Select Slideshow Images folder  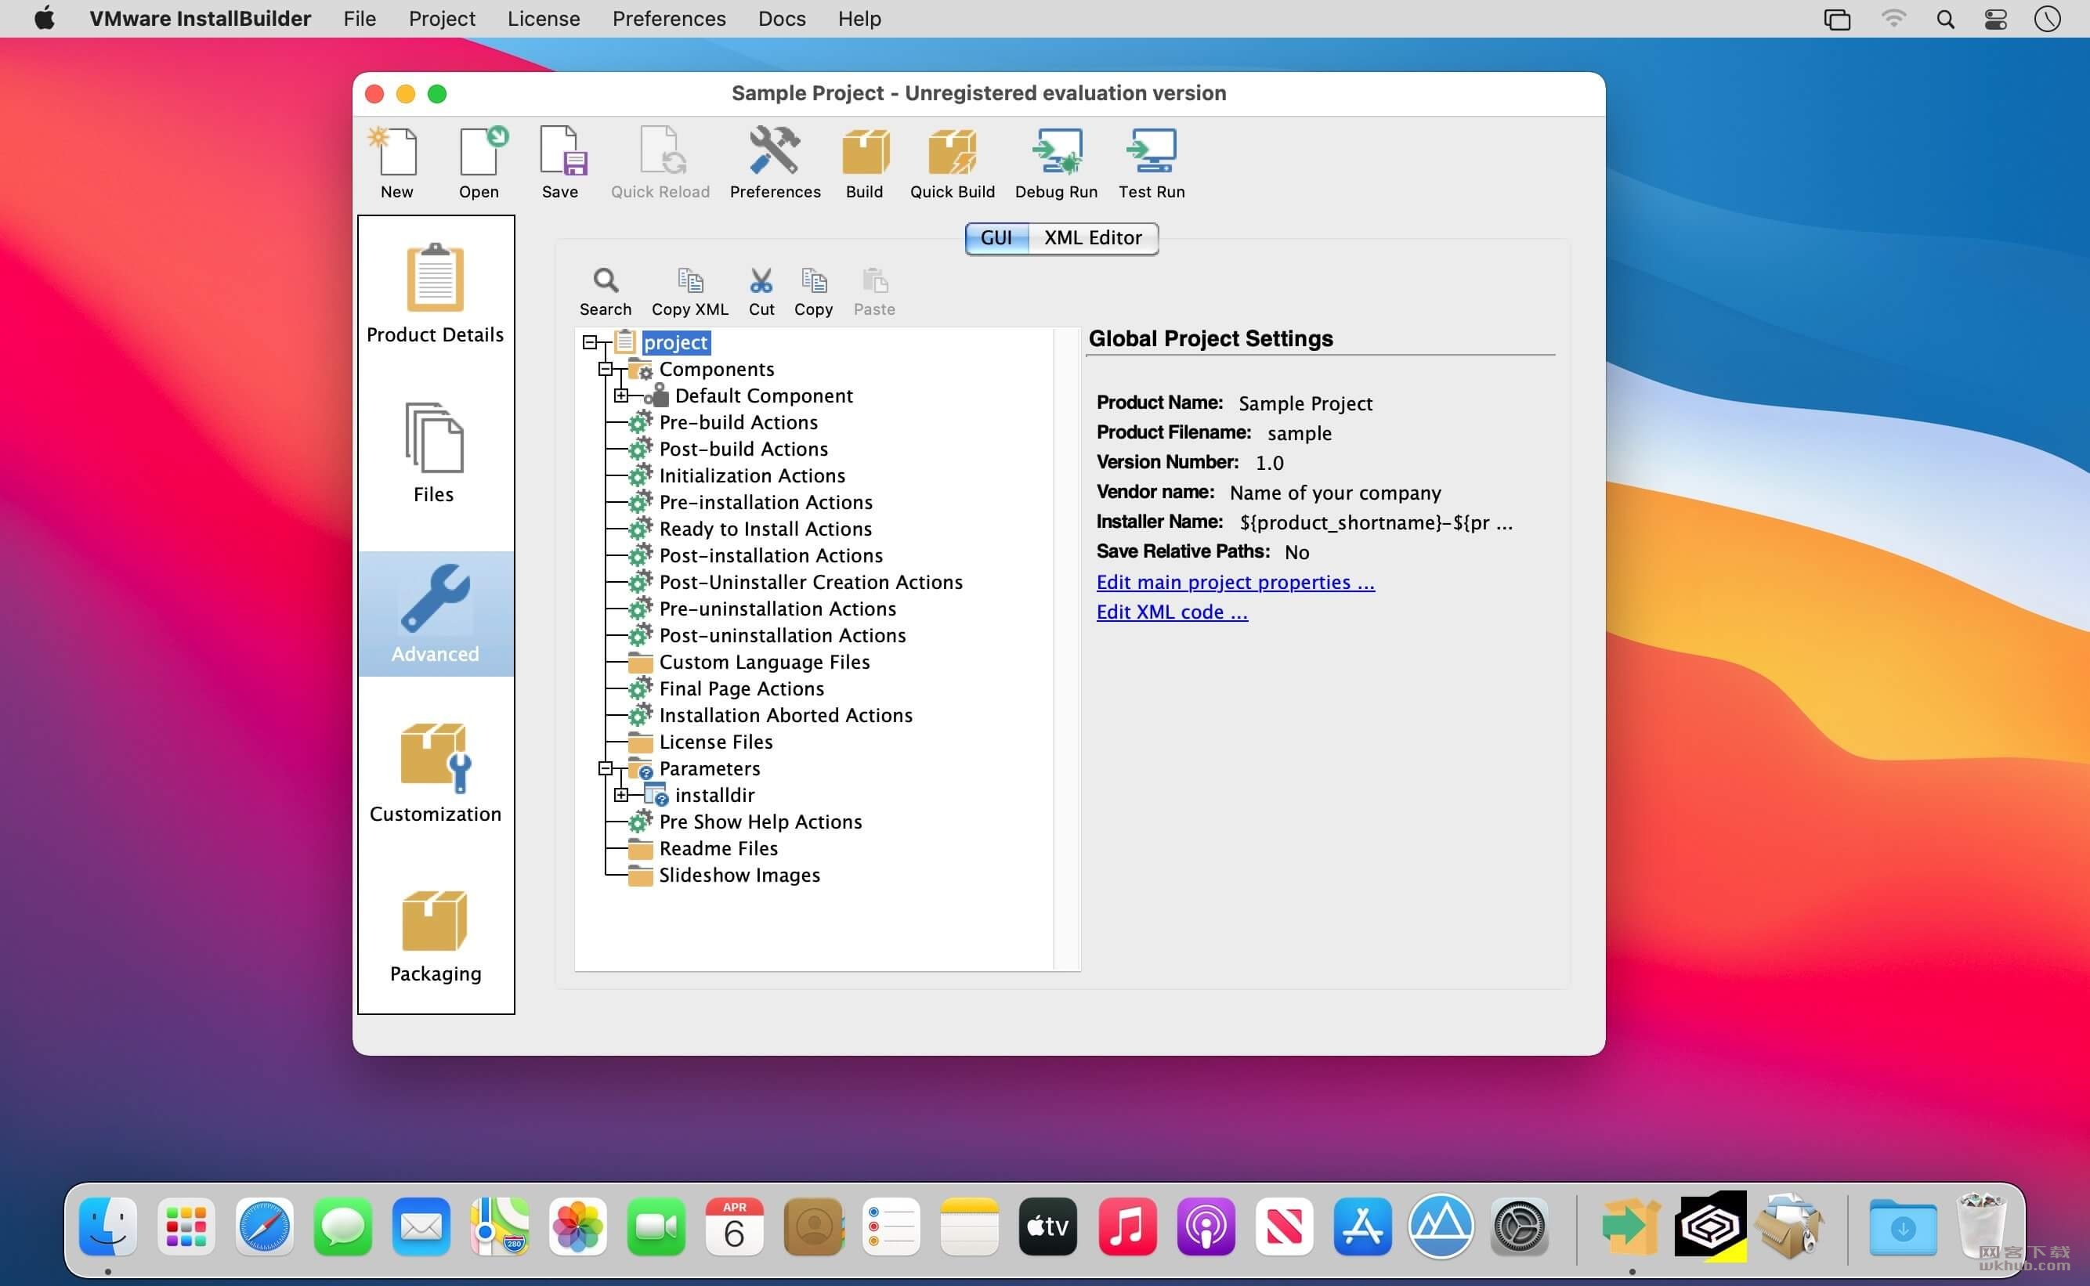[739, 875]
